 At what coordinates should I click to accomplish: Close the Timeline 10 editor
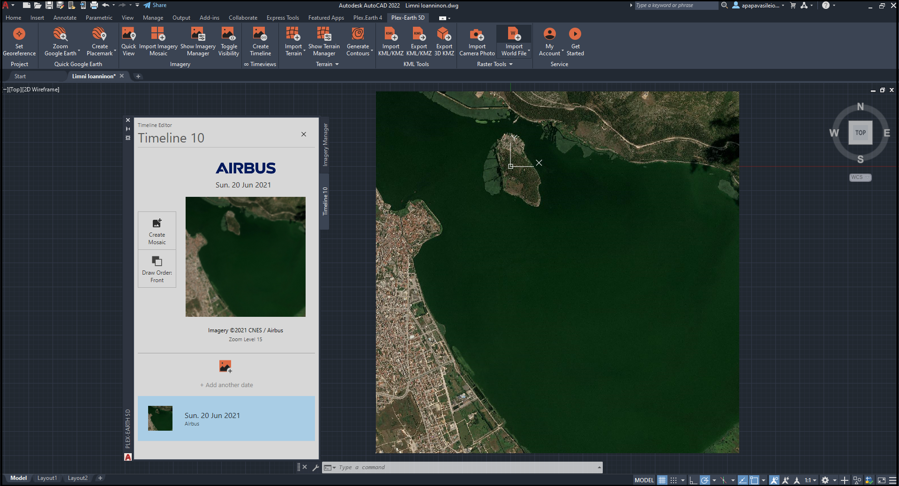pyautogui.click(x=304, y=135)
